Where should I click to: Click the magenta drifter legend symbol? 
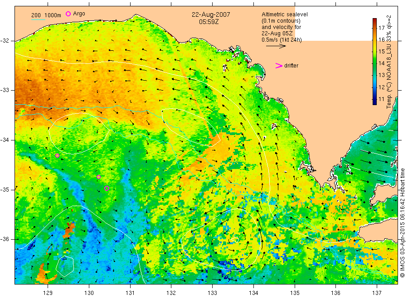279,66
